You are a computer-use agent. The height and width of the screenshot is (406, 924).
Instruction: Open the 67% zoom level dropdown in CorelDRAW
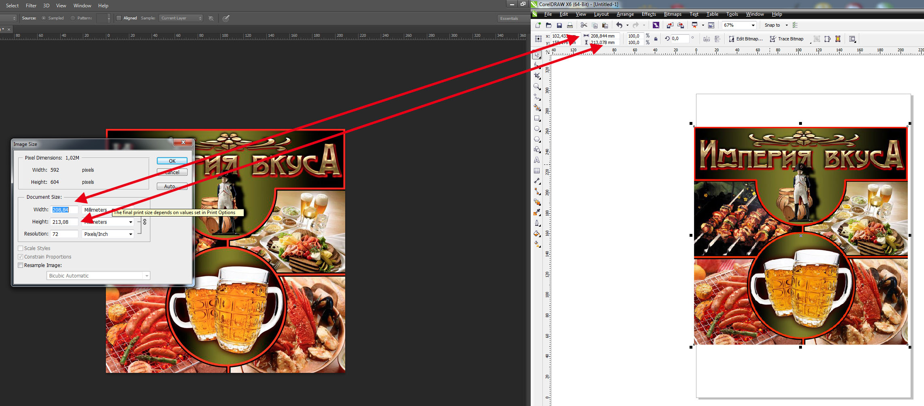(x=753, y=25)
